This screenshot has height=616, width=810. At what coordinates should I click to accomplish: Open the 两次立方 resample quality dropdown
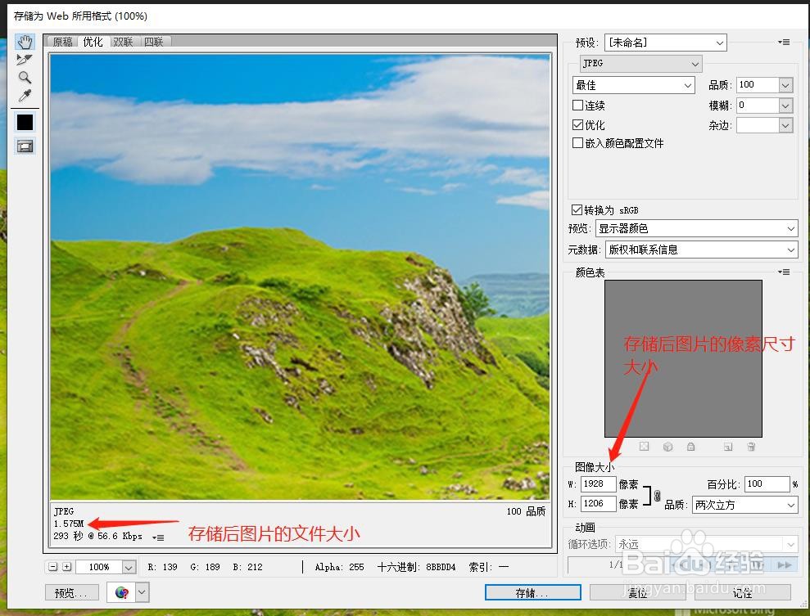click(745, 505)
